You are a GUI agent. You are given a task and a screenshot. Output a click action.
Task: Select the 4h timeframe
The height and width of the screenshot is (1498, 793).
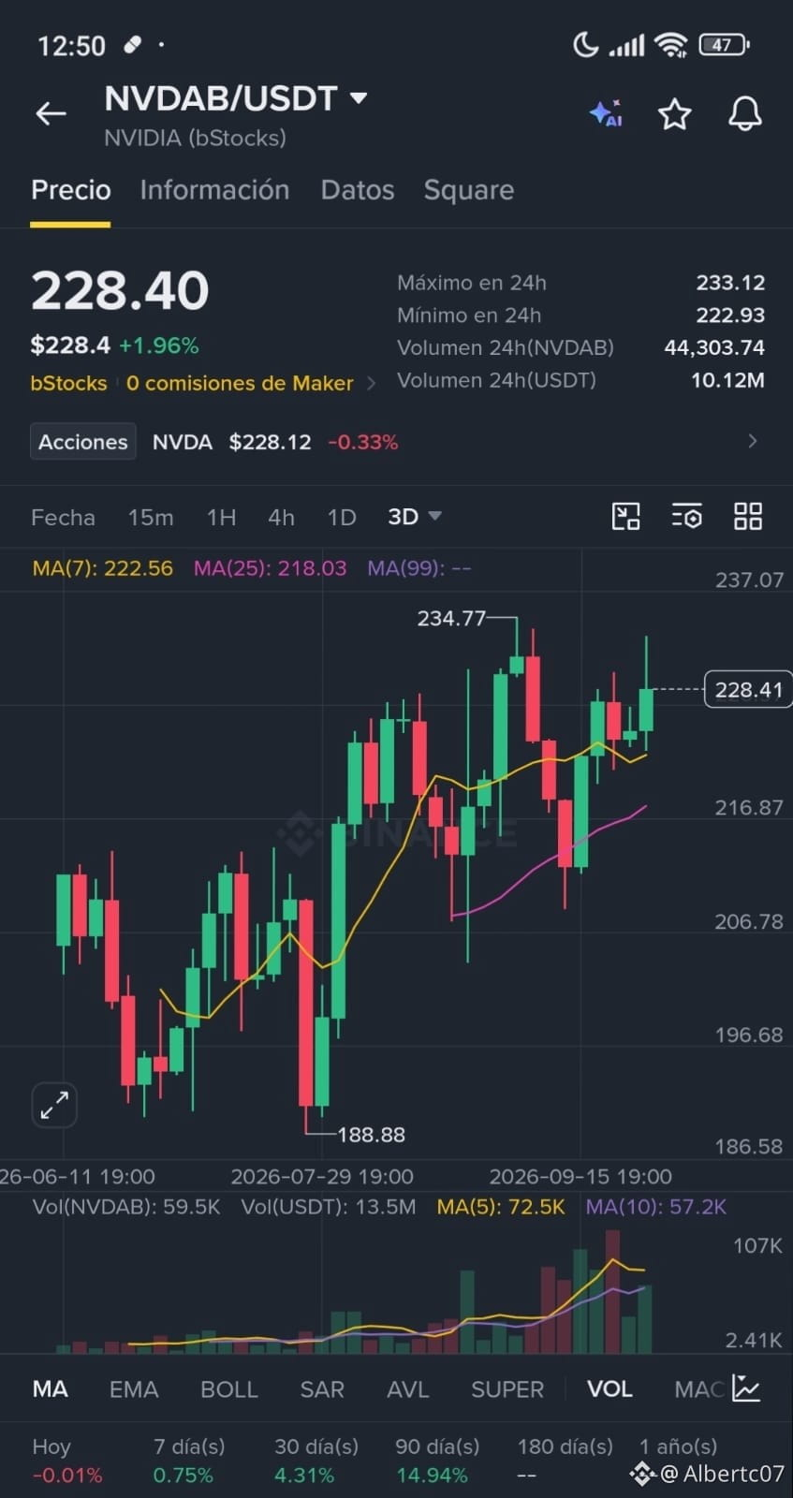point(281,517)
